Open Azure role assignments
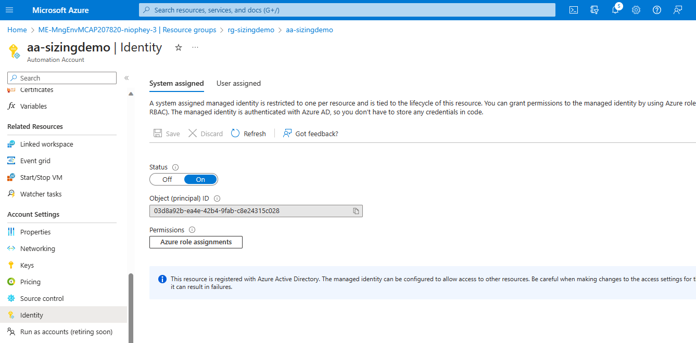This screenshot has width=696, height=343. [x=196, y=242]
